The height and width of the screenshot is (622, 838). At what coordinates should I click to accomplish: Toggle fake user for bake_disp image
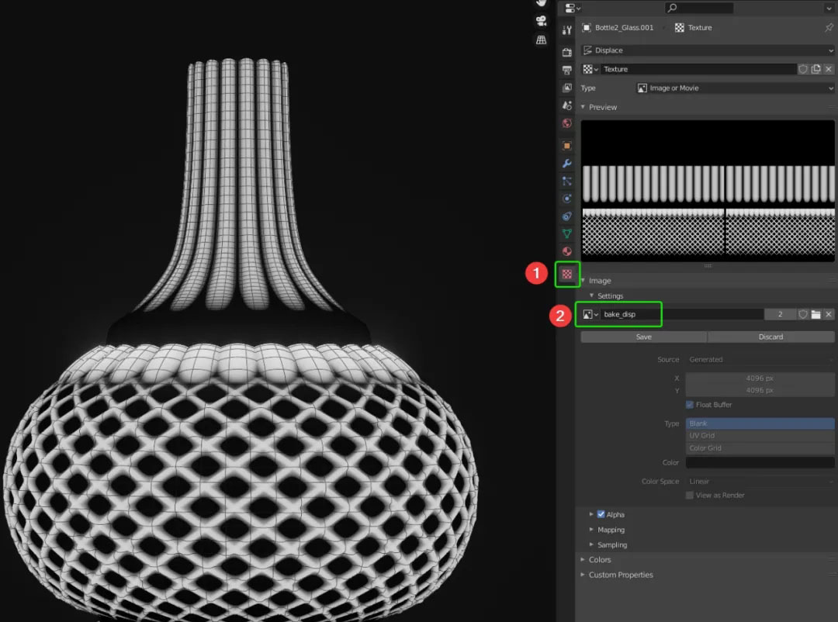tap(803, 314)
